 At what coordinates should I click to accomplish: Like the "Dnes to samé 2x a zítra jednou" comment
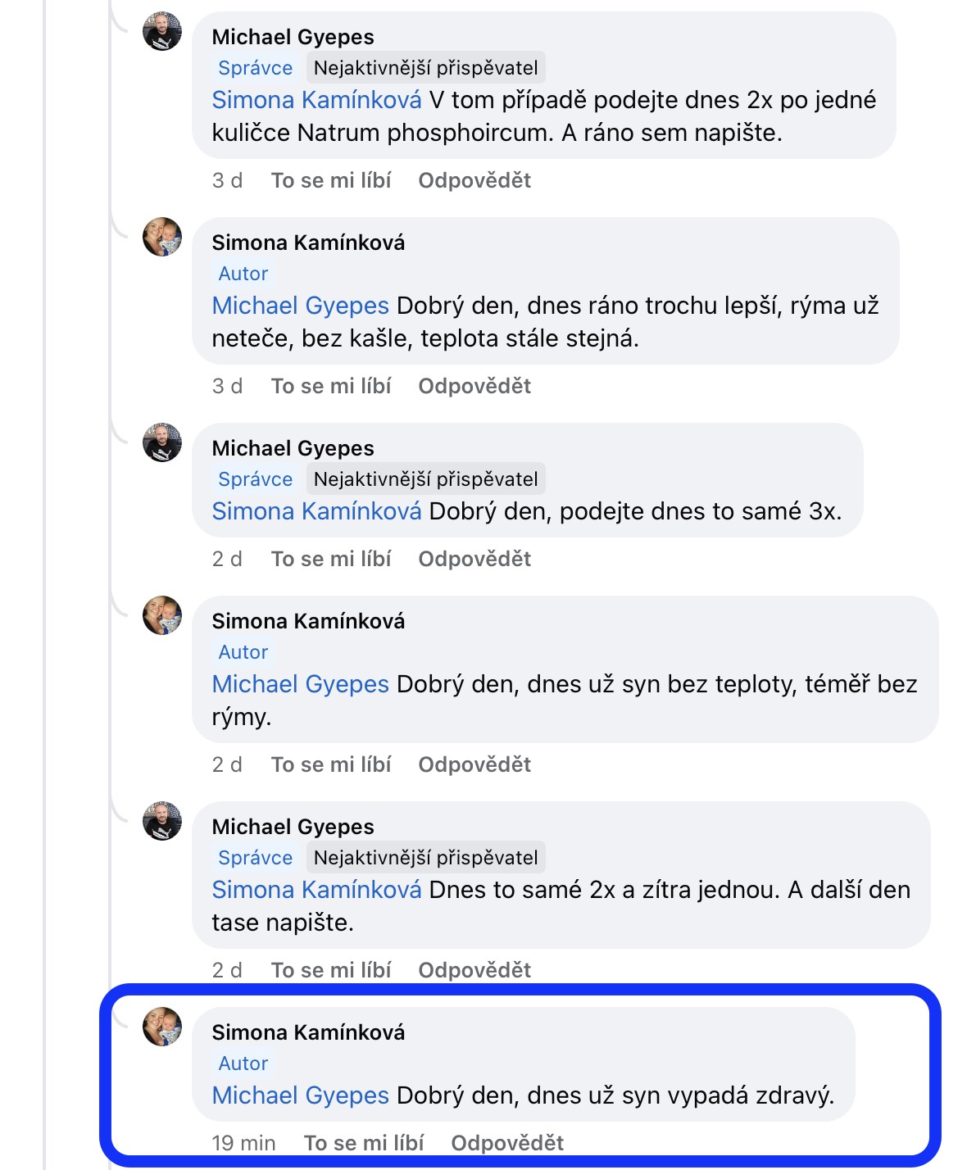point(331,970)
